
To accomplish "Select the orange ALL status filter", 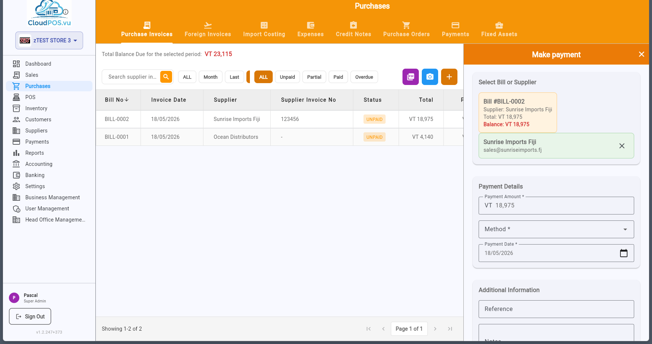I will (x=263, y=77).
